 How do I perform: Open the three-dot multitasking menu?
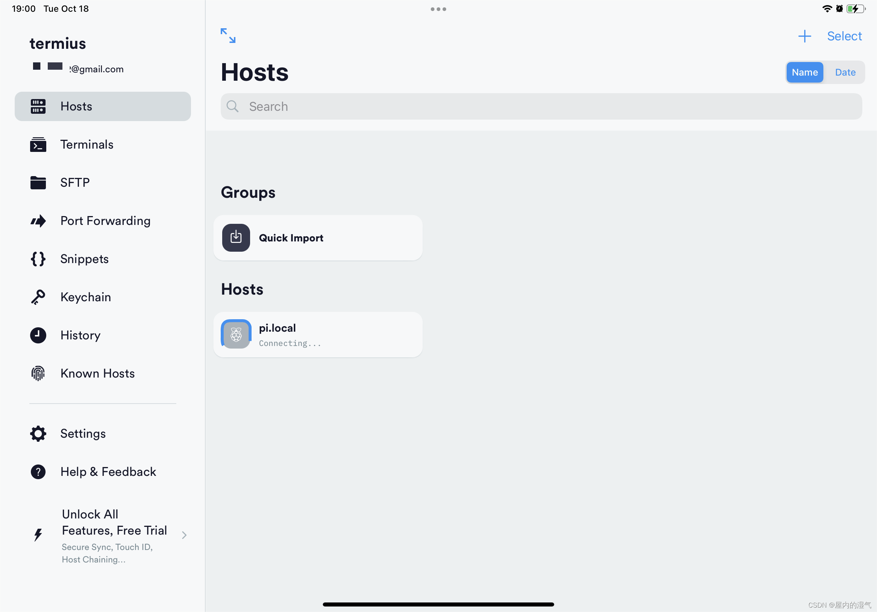[x=438, y=9]
